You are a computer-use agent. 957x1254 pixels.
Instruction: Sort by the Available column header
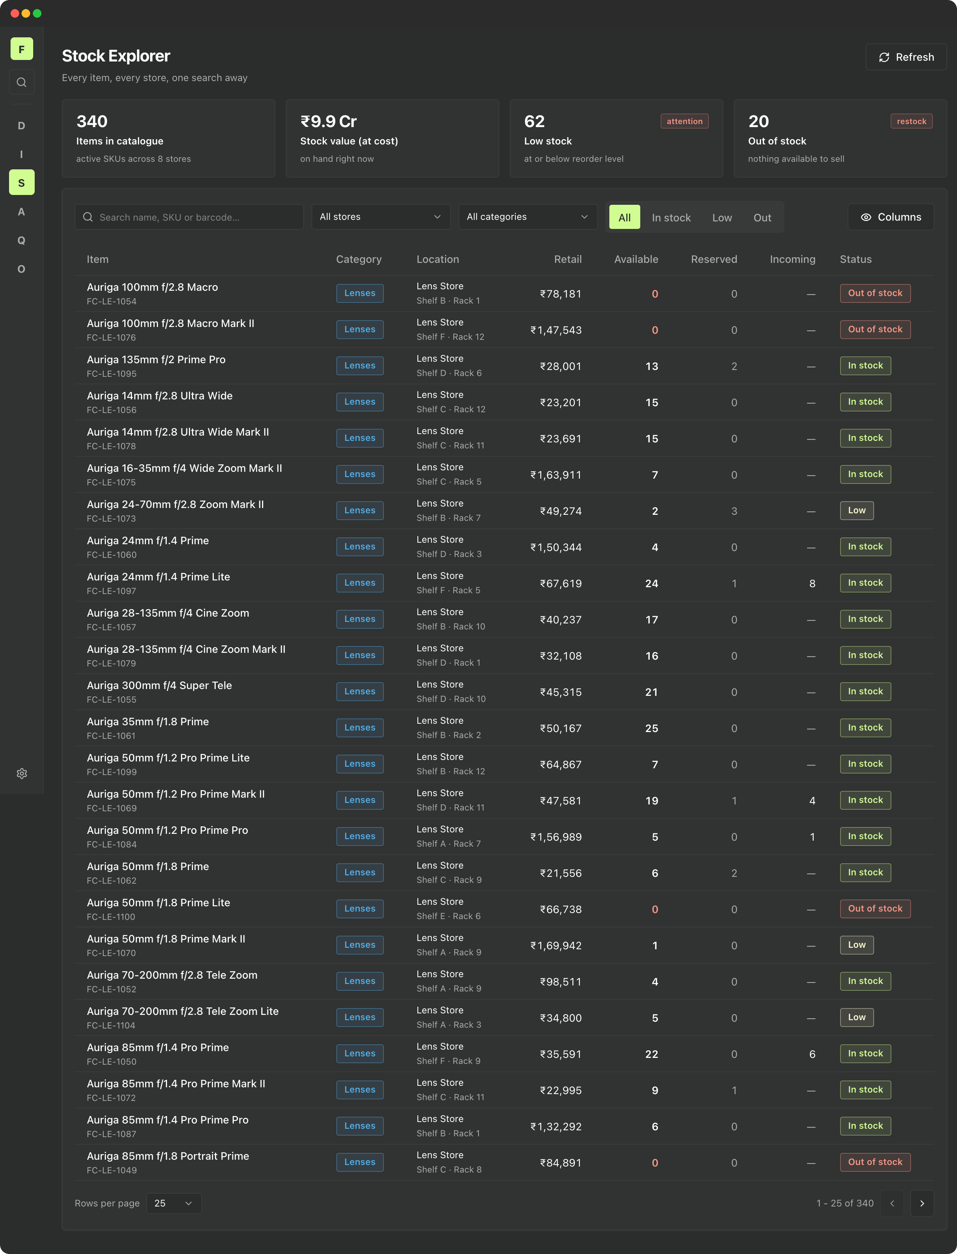point(636,259)
